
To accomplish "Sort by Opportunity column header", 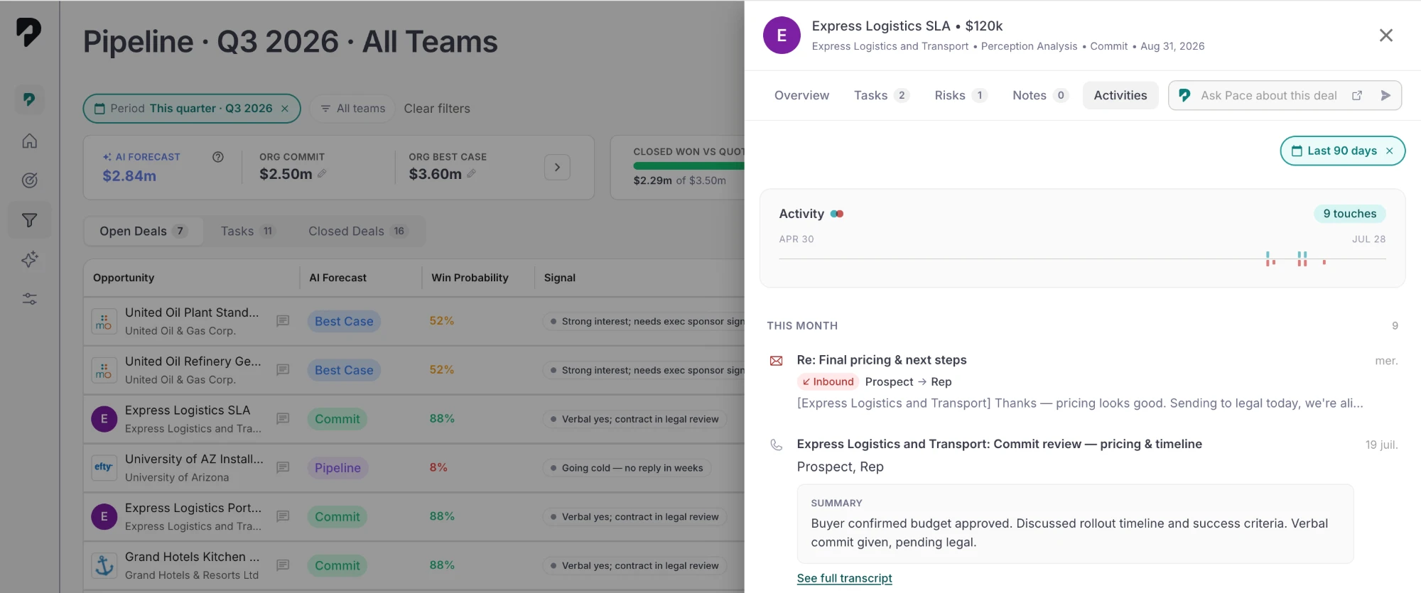I will click(x=124, y=278).
